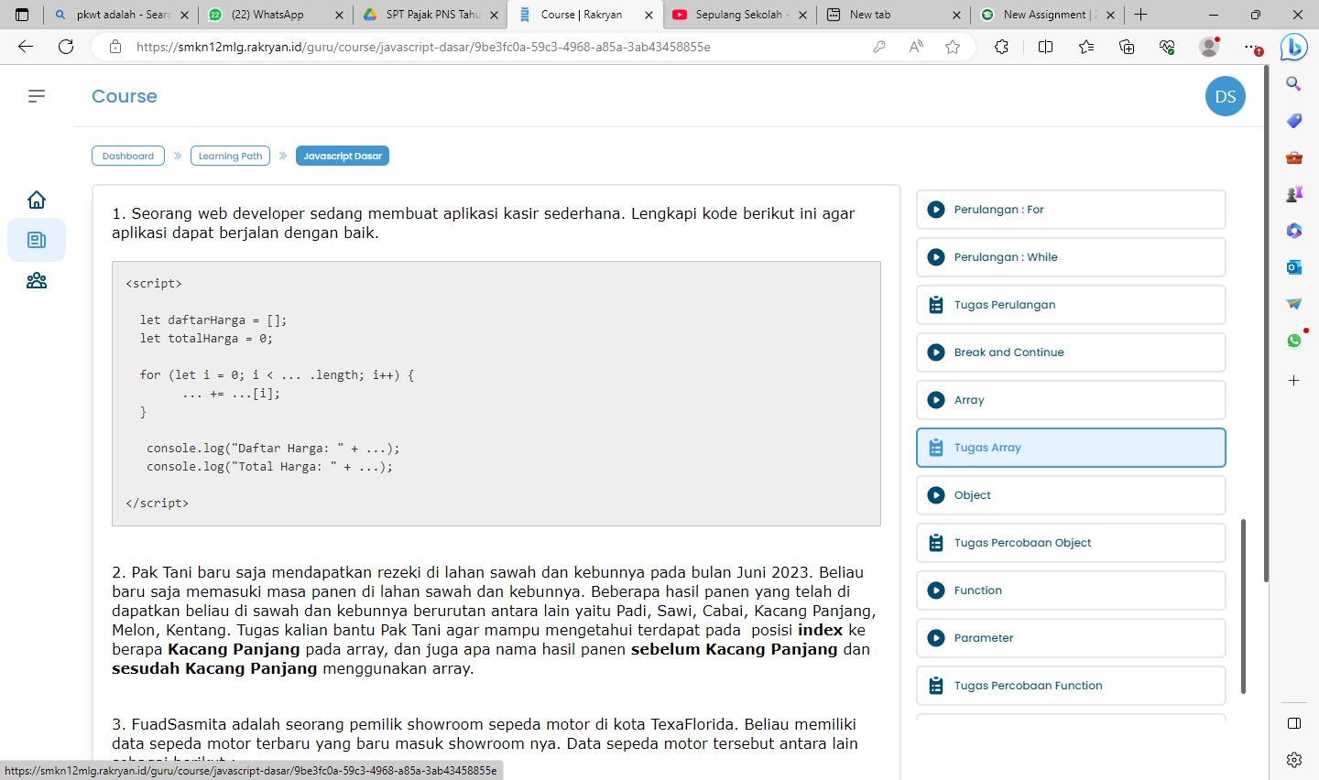Open Favorites list icon
Viewport: 1319px width, 780px height.
[x=1086, y=47]
